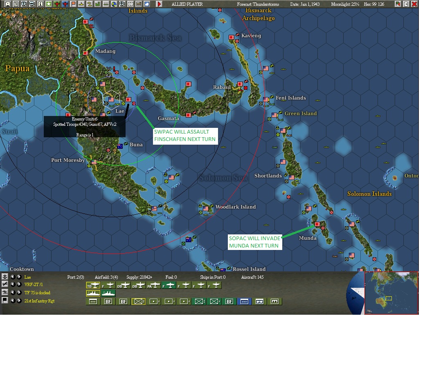Click the 'Supply: 21842+' value
Viewport: 443px width, 368px height.
pos(139,277)
